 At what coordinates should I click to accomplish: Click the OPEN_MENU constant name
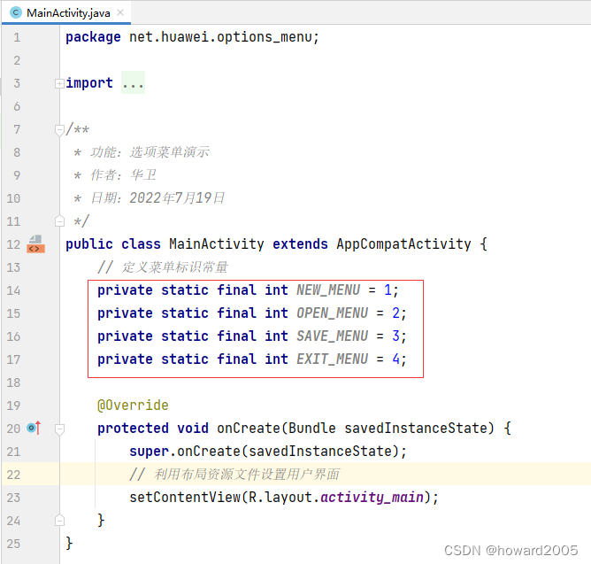(x=332, y=313)
